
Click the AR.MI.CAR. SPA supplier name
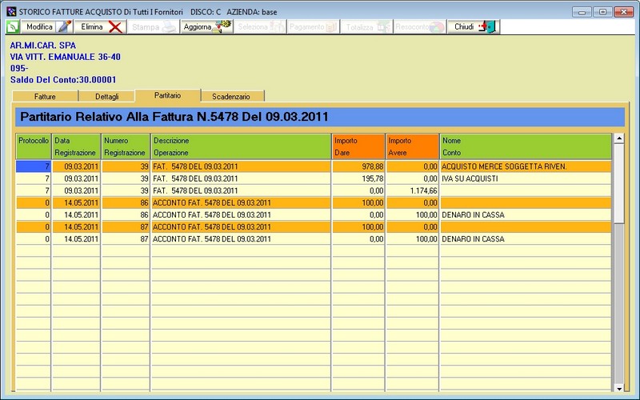pos(43,46)
